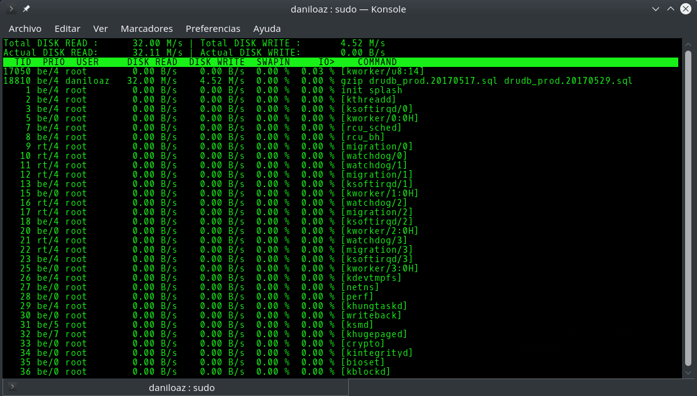This screenshot has width=697, height=396.
Task: Open the Preferencias menu
Action: [x=213, y=29]
